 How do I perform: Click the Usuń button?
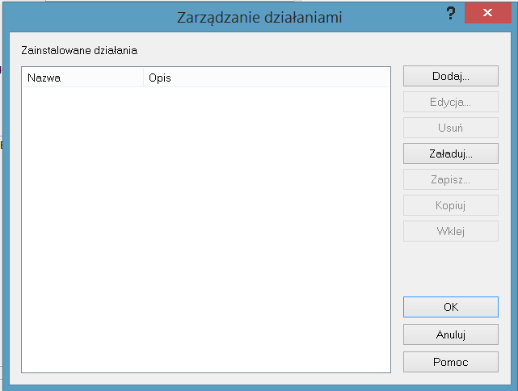coord(450,128)
